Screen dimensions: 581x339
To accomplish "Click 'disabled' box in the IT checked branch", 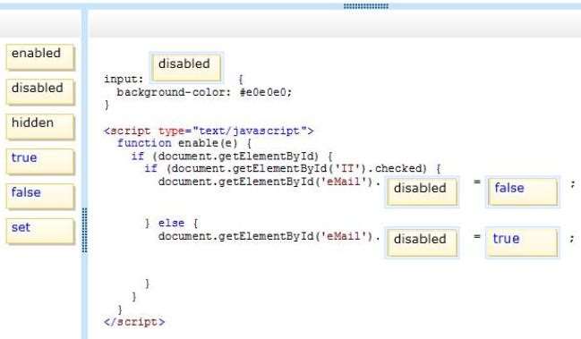I will coord(422,191).
